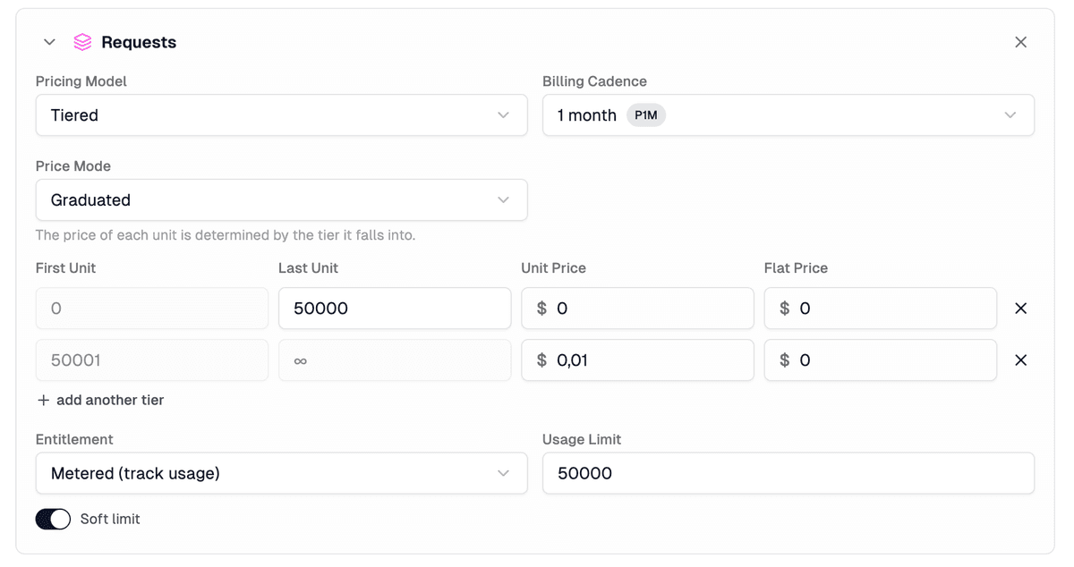
Task: Open the Billing Cadence dropdown
Action: click(788, 114)
